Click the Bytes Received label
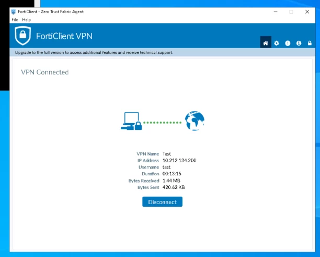The height and width of the screenshot is (257, 320). point(144,181)
